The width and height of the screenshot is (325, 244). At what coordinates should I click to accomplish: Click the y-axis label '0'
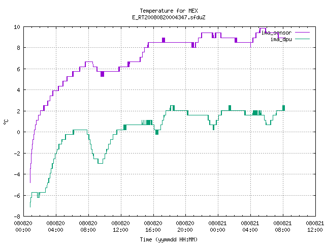point(19,132)
